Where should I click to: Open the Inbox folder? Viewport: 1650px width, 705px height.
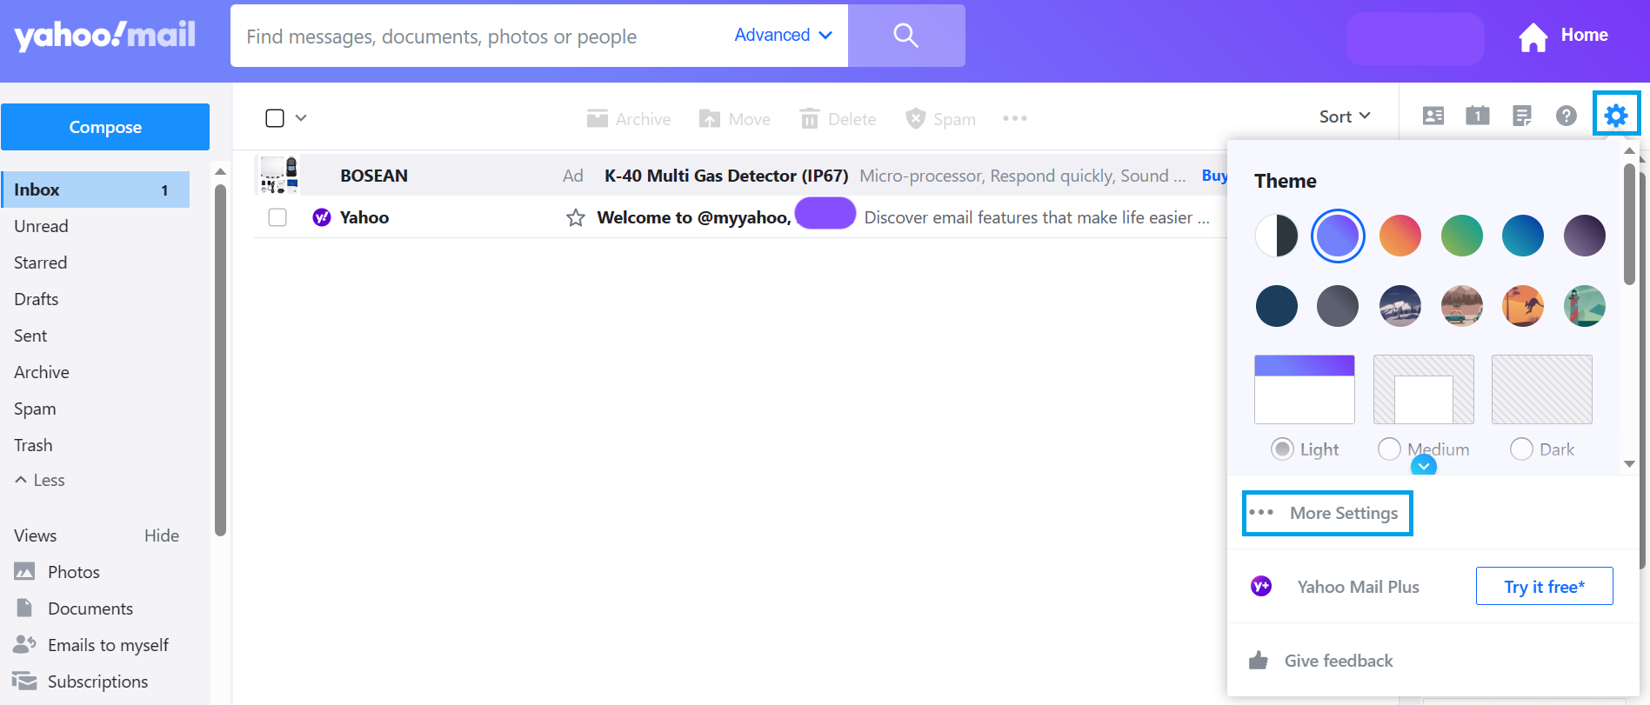pos(96,190)
